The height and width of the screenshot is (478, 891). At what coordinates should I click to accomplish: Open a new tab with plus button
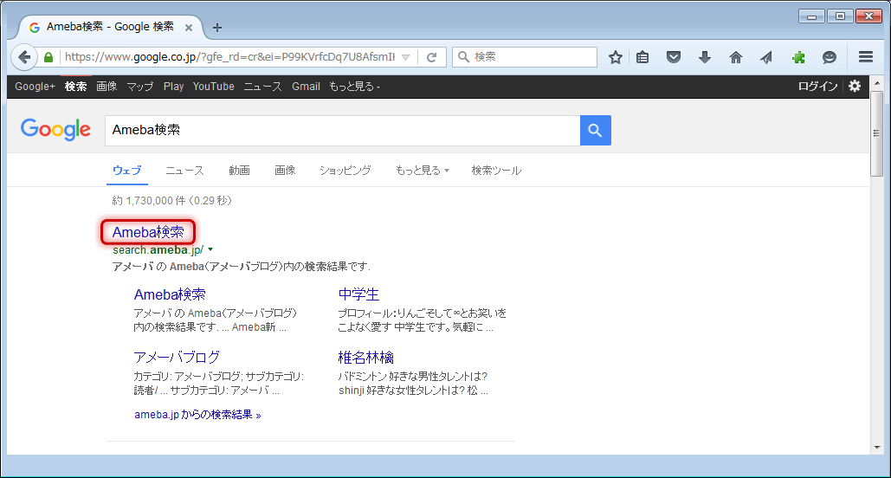pos(217,28)
